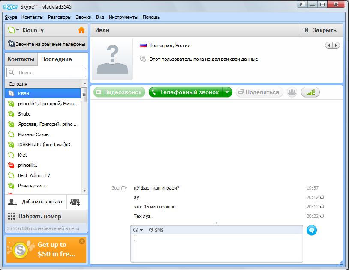
Task: Click the Поиск search field
Action: [46, 73]
